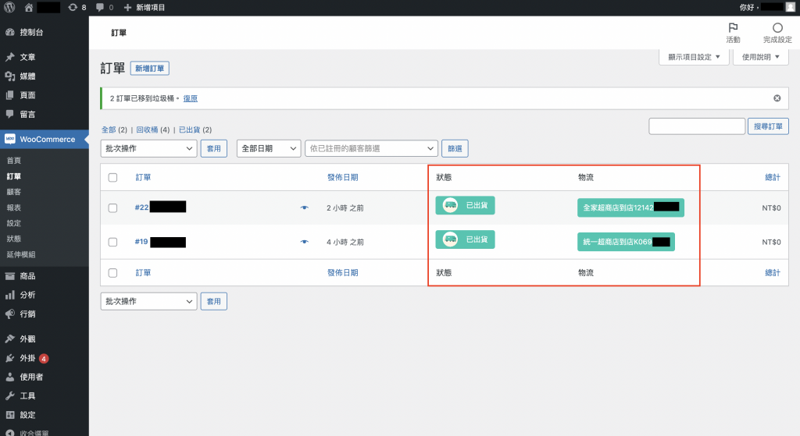The image size is (800, 436).
Task: Click the WordPress logo icon
Action: pos(9,7)
